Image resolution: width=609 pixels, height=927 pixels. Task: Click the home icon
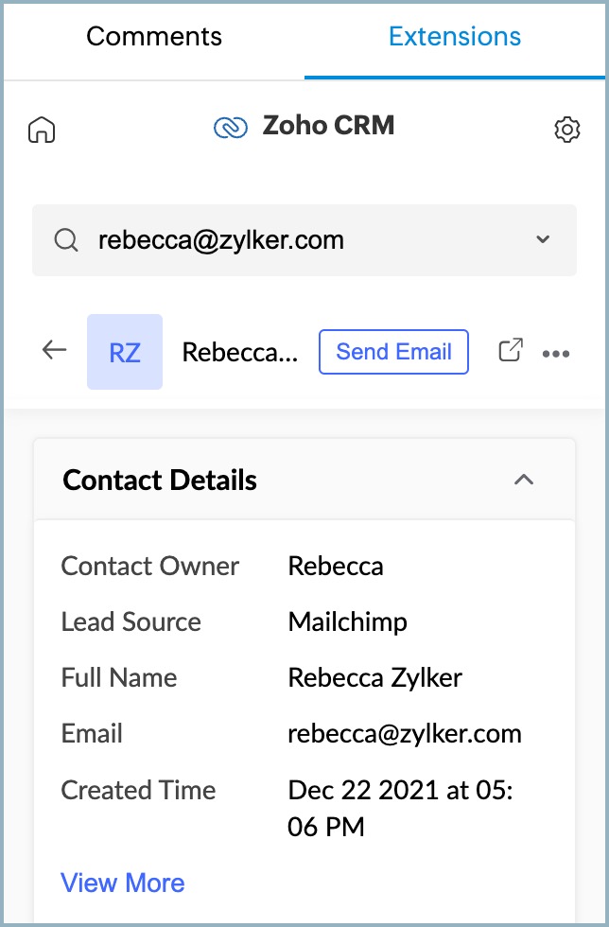42,130
